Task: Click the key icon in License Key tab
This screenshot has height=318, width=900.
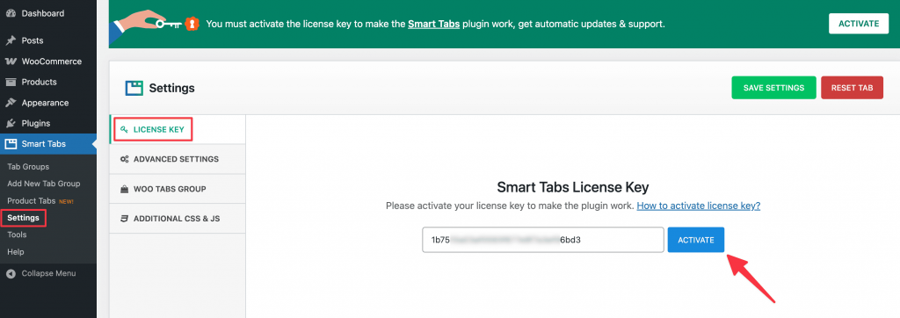Action: tap(124, 130)
